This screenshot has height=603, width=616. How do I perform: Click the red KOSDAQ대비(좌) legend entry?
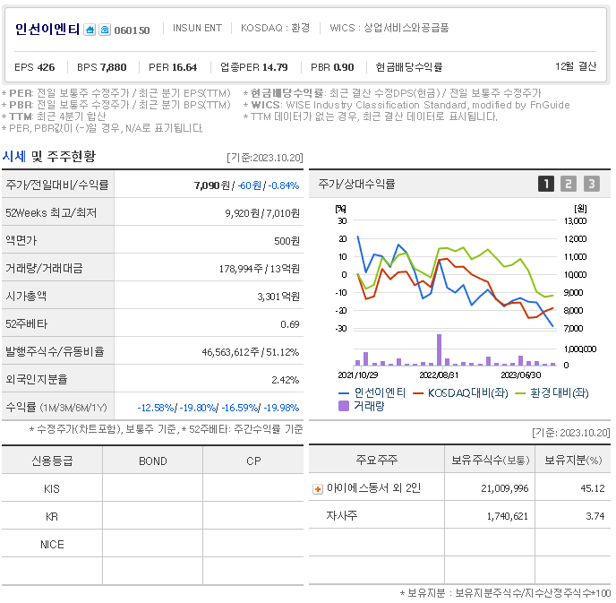point(460,392)
